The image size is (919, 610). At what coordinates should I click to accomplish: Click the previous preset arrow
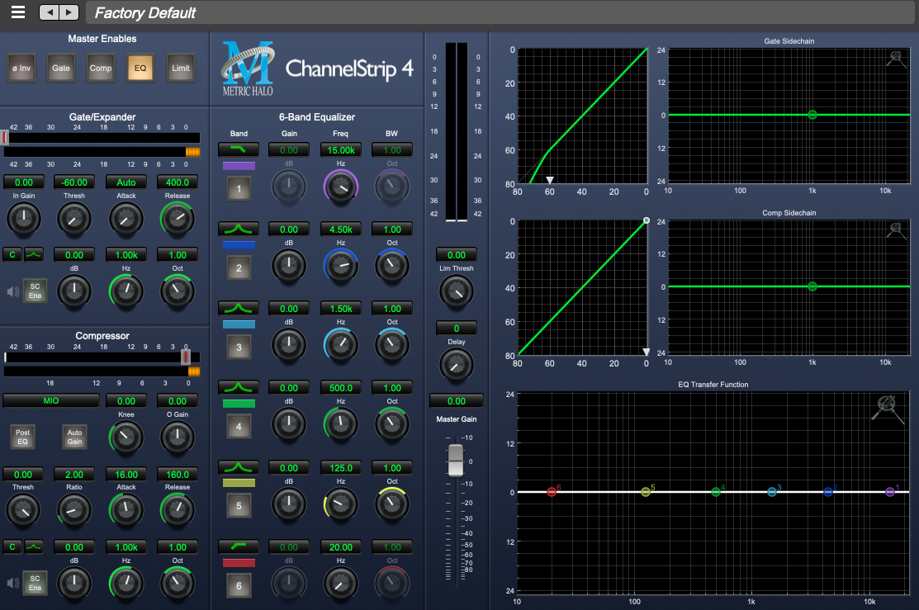50,12
